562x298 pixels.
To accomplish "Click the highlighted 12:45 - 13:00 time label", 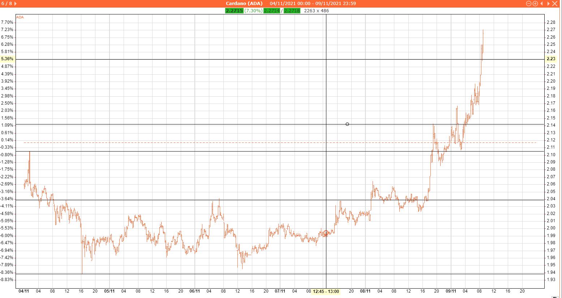I will pos(326,292).
